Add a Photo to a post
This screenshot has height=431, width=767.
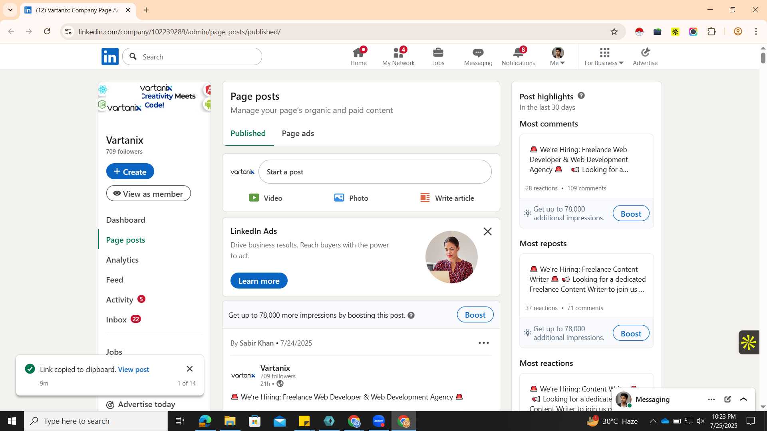point(351,198)
